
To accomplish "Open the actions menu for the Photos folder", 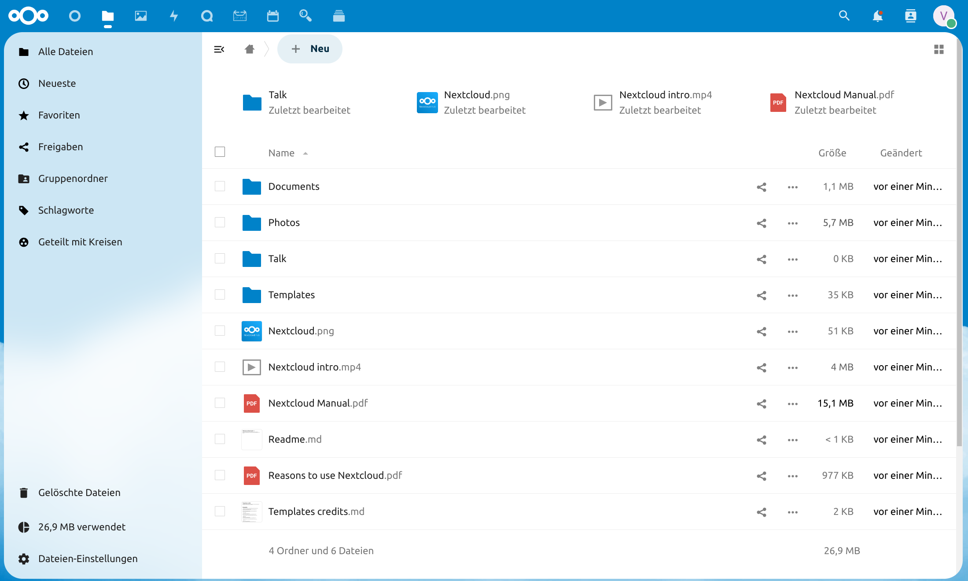I will pos(792,223).
